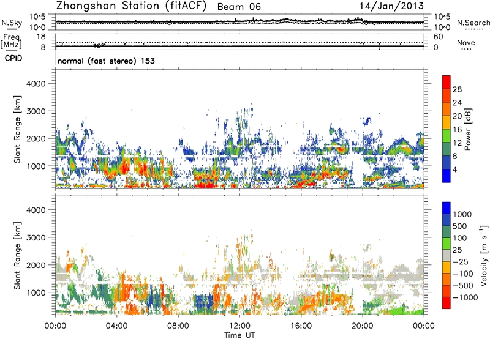Image resolution: width=490 pixels, height=339 pixels.
Task: Click the date 14/Jan/2013
Action: [x=391, y=6]
